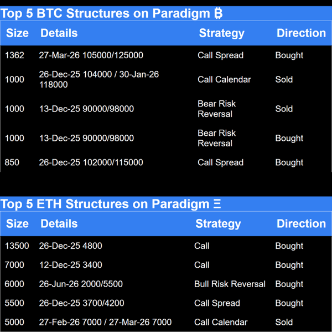332x332 pixels.
Task: Click the ETH table Direction column header
Action: (302, 223)
